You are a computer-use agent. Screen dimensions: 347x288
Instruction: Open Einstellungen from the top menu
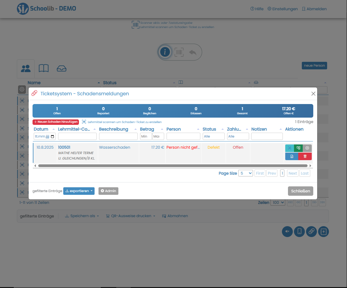pyautogui.click(x=282, y=9)
